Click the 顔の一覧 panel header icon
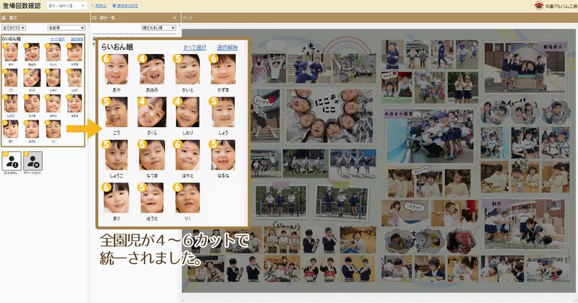Image resolution: width=578 pixels, height=303 pixels. pyautogui.click(x=95, y=17)
